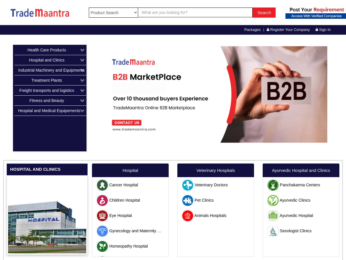Click the Animals Hospitals red icon
Image resolution: width=346 pixels, height=260 pixels.
pyautogui.click(x=188, y=216)
